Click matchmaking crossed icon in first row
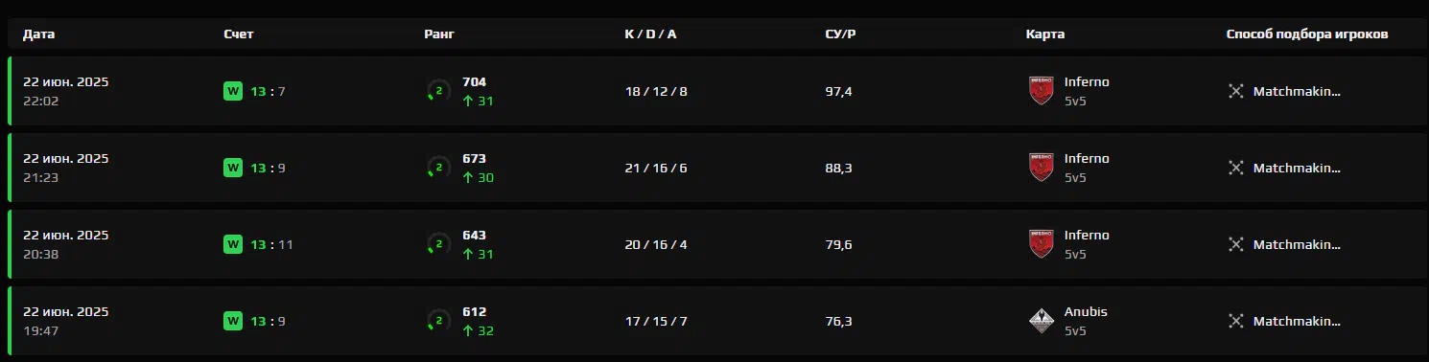1429x362 pixels. [1235, 91]
